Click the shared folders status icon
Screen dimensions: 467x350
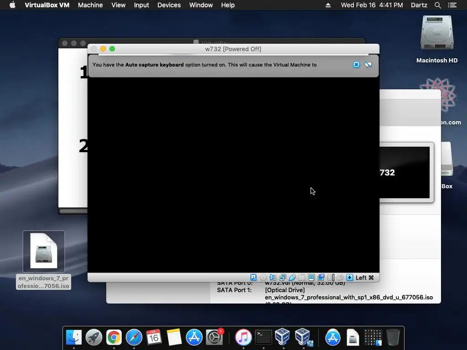click(x=301, y=278)
